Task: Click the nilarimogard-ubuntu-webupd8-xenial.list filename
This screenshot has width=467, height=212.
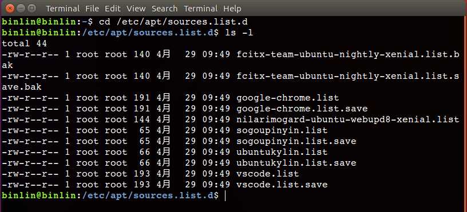Action: pyautogui.click(x=347, y=119)
